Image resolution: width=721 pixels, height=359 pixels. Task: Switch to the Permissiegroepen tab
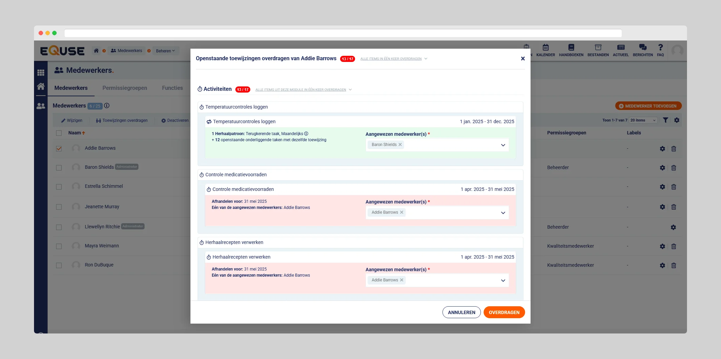tap(124, 88)
